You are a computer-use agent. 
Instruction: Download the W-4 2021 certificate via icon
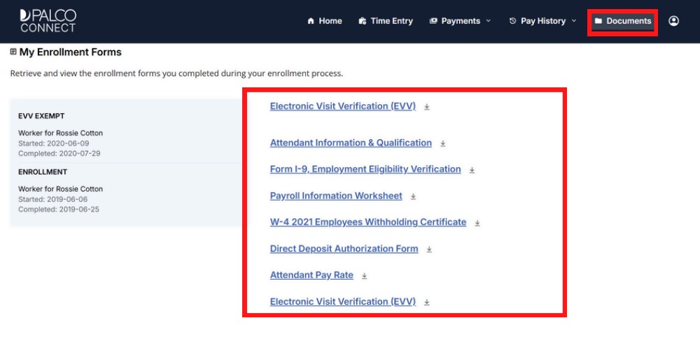(x=477, y=223)
